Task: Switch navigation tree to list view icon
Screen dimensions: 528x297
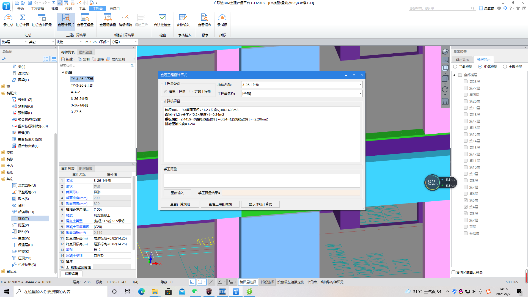Action: point(46,59)
